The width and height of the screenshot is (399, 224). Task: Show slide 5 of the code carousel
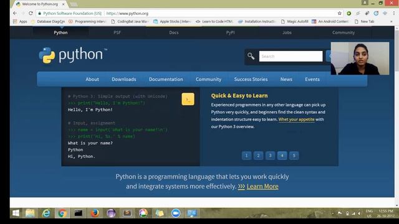point(294,156)
